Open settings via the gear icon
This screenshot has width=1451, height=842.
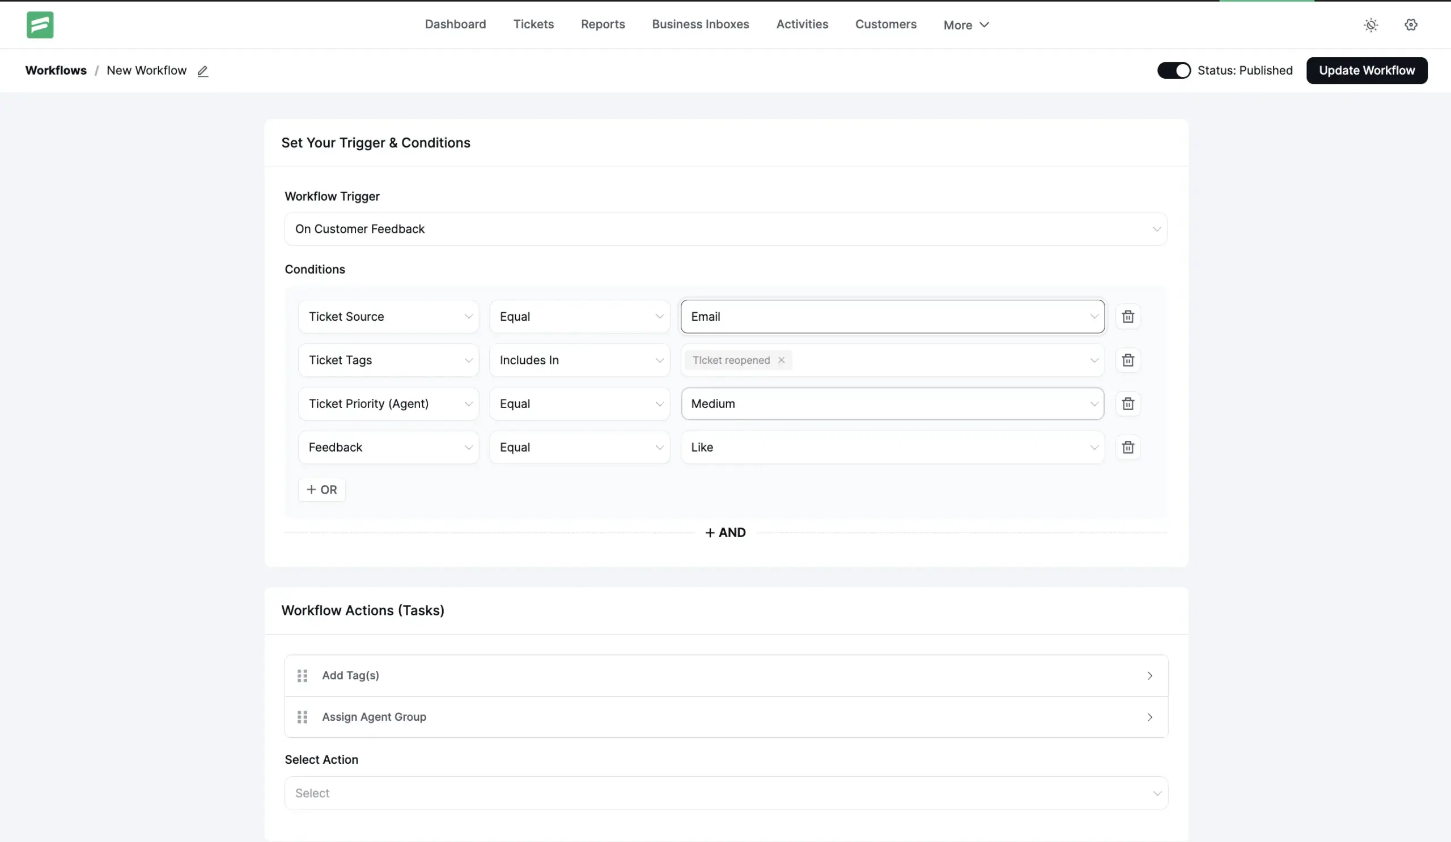point(1411,25)
